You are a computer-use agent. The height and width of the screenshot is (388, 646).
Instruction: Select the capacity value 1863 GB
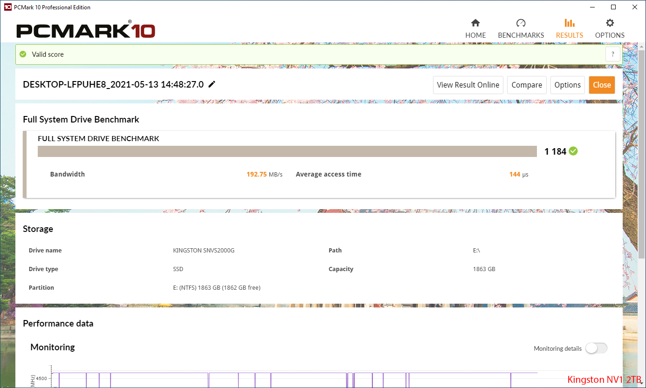pyautogui.click(x=484, y=269)
